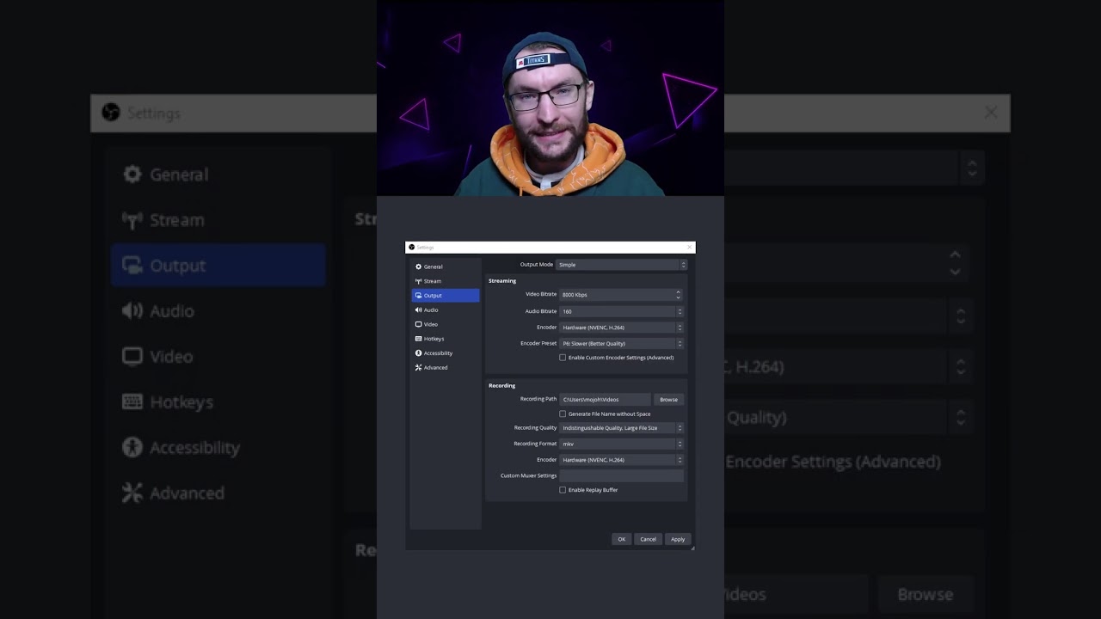Enable Custom Encoder Settings (Advanced) checkbox in center dialog

(x=563, y=358)
